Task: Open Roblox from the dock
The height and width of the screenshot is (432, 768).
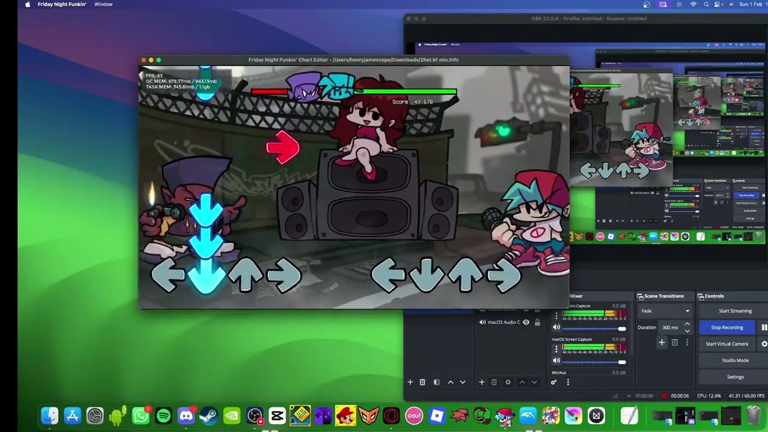Action: [437, 415]
